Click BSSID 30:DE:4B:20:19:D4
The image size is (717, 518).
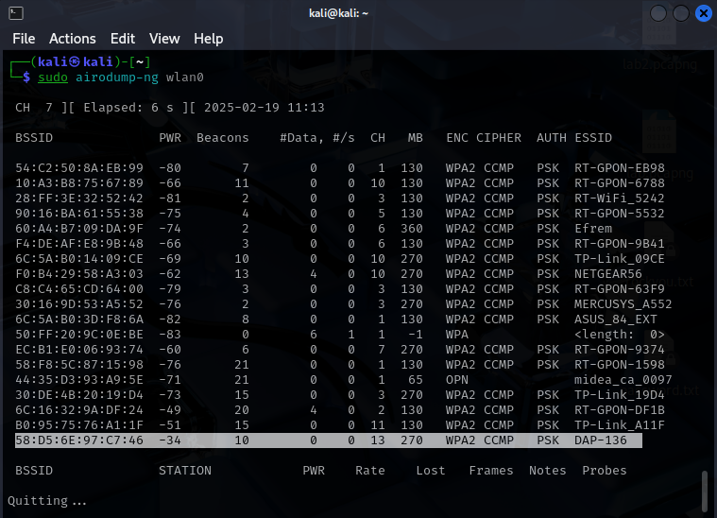[x=79, y=394]
